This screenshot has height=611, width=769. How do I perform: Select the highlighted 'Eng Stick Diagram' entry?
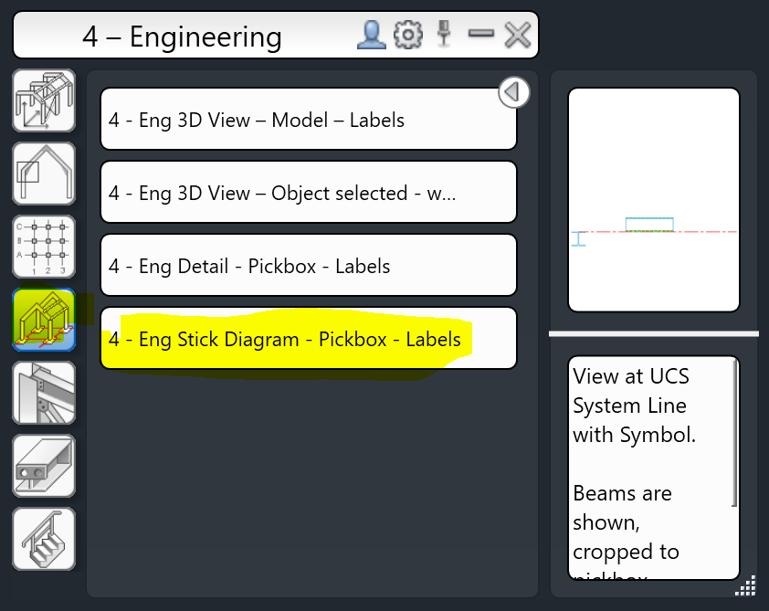308,338
